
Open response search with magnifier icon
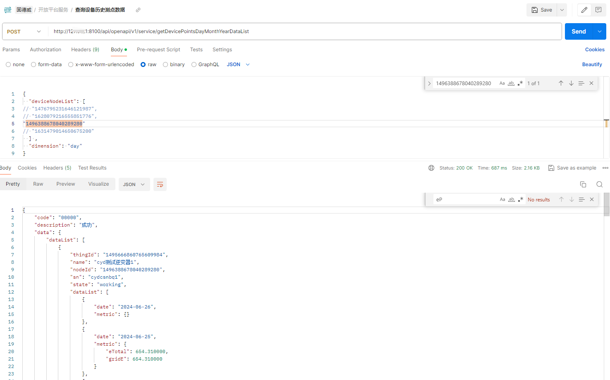coord(599,184)
